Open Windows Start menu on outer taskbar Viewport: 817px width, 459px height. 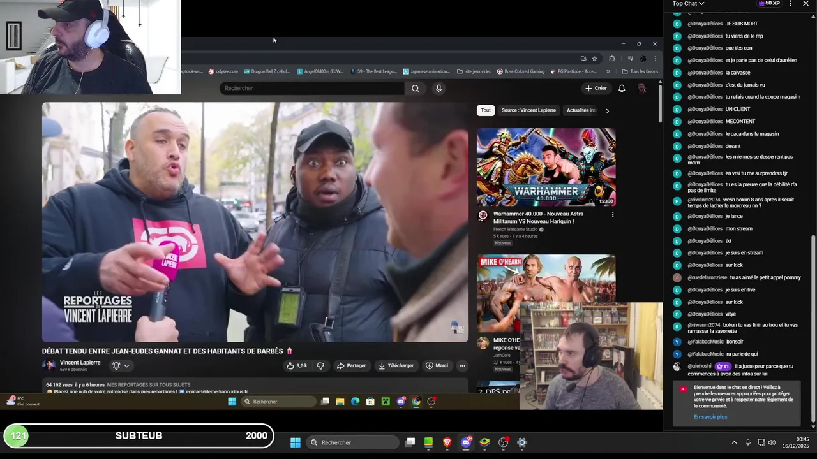(x=296, y=442)
